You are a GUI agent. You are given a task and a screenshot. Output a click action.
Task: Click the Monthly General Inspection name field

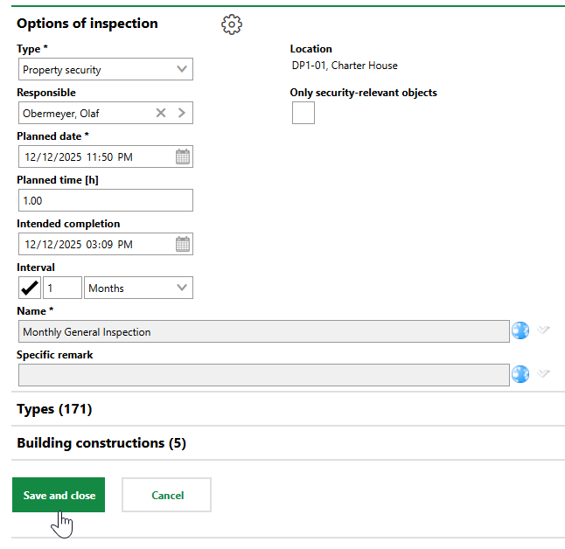pyautogui.click(x=262, y=331)
